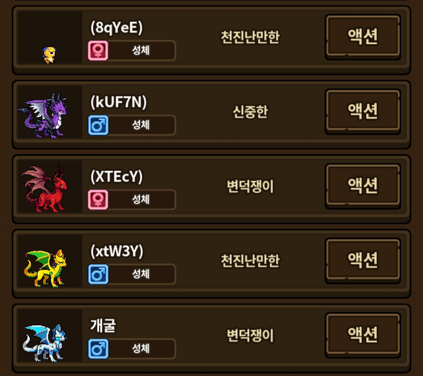Select the blue-white dragon portrait
This screenshot has height=376, width=423.
click(x=45, y=342)
